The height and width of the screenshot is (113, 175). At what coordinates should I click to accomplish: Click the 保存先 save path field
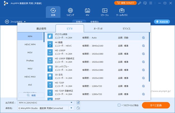43,108
